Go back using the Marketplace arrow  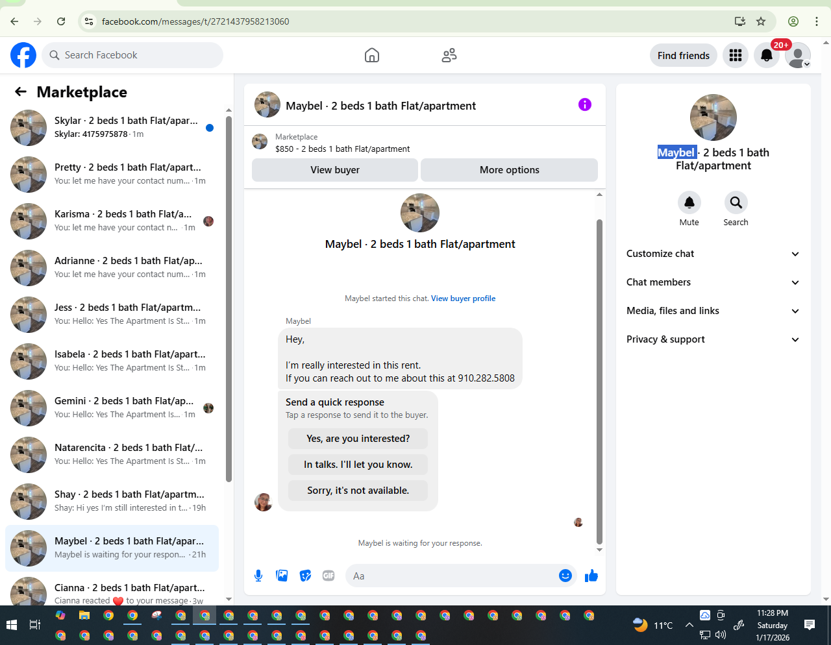click(21, 92)
